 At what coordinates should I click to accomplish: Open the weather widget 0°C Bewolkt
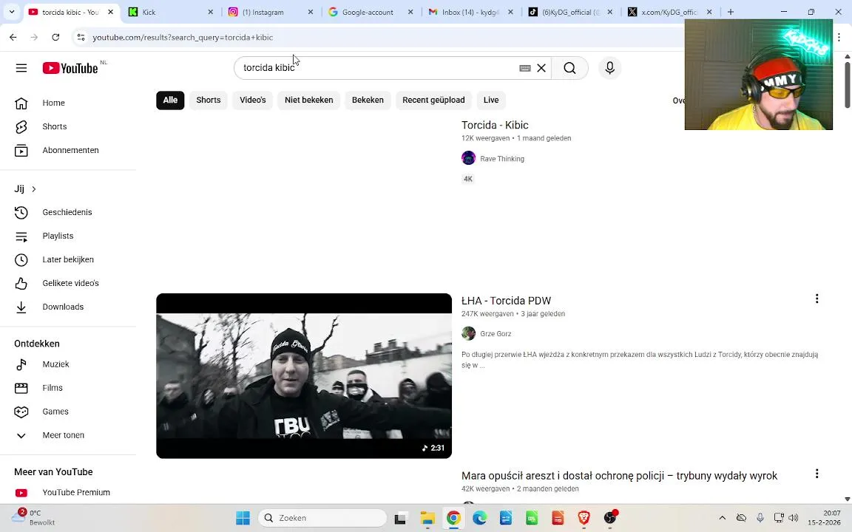[x=34, y=517]
